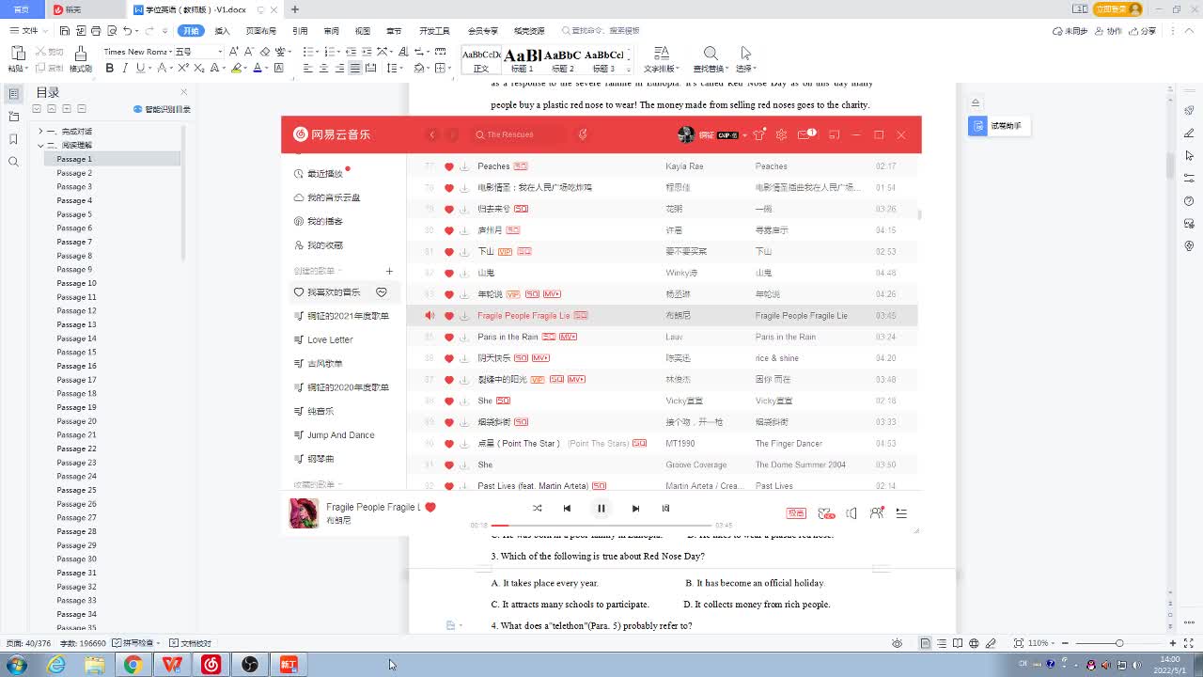This screenshot has height=677, width=1203.
Task: Open the play queue list icon
Action: (901, 513)
